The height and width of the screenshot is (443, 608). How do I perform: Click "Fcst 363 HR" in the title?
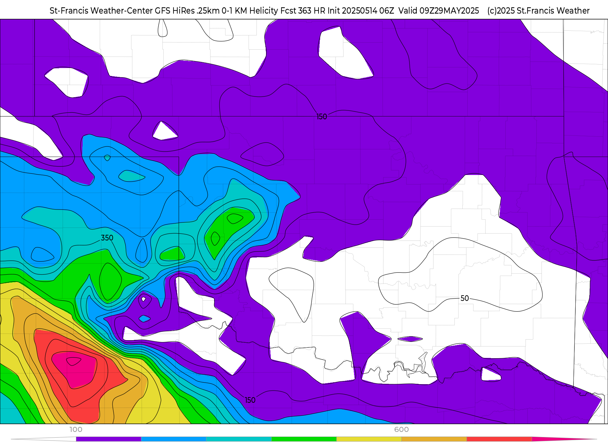(x=303, y=11)
